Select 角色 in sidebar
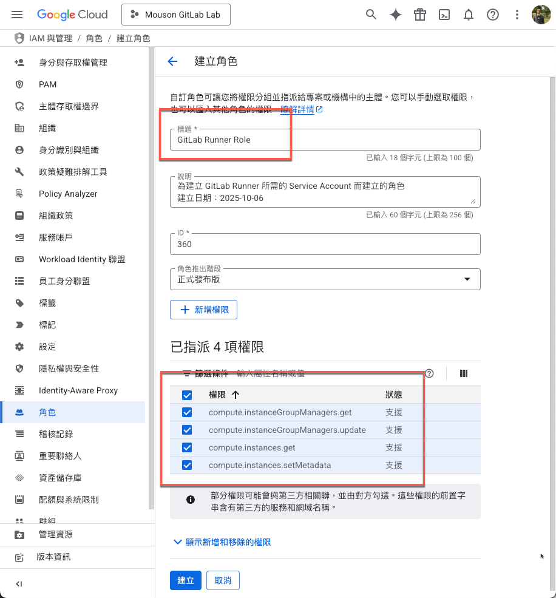 pyautogui.click(x=73, y=412)
